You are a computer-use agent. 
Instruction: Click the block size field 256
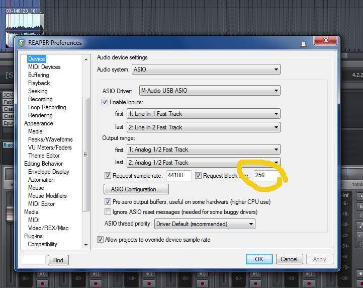pos(266,176)
